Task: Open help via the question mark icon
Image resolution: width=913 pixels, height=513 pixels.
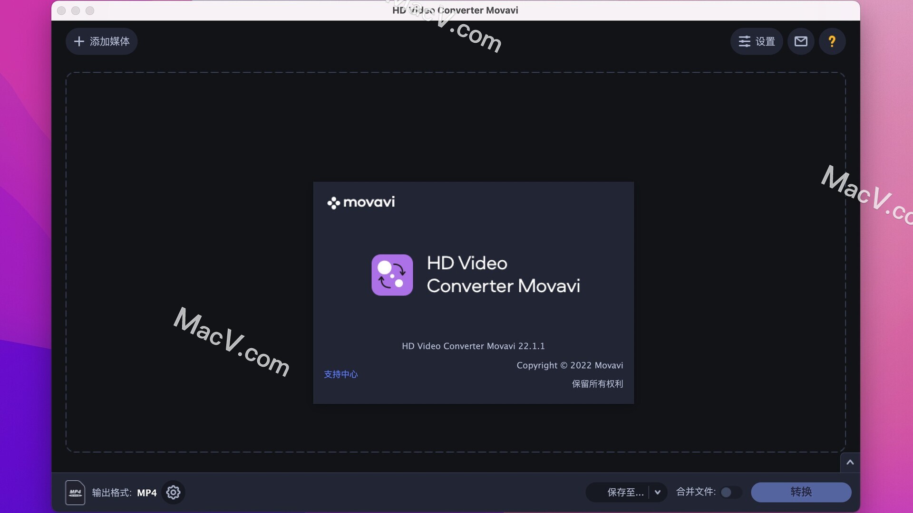Action: pyautogui.click(x=832, y=41)
